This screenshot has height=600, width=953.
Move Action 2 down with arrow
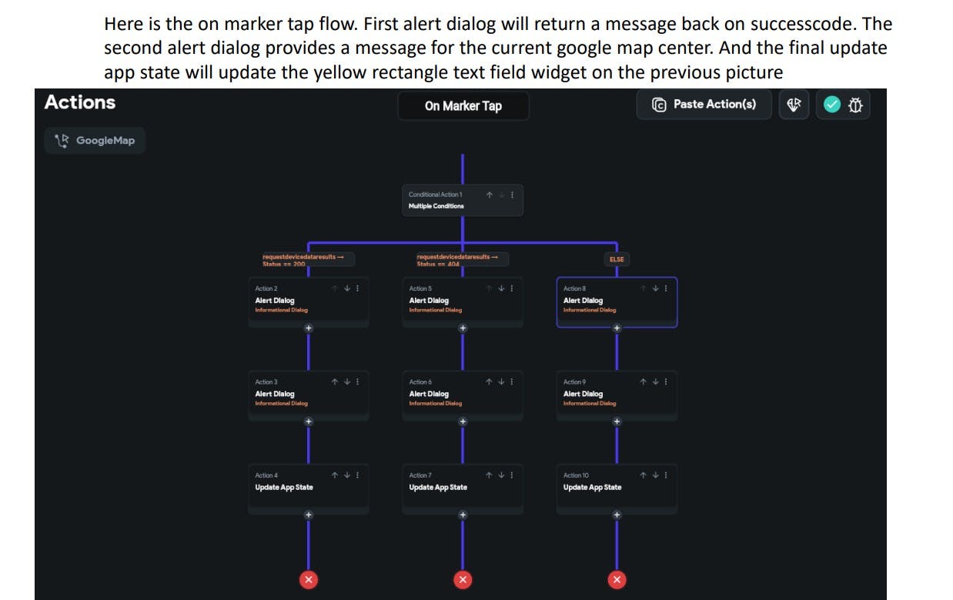pyautogui.click(x=346, y=288)
